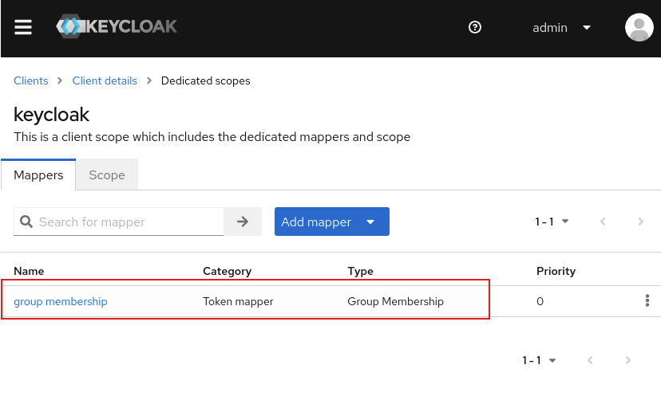The height and width of the screenshot is (404, 661).
Task: Click the priority value 0 cell
Action: pos(540,301)
